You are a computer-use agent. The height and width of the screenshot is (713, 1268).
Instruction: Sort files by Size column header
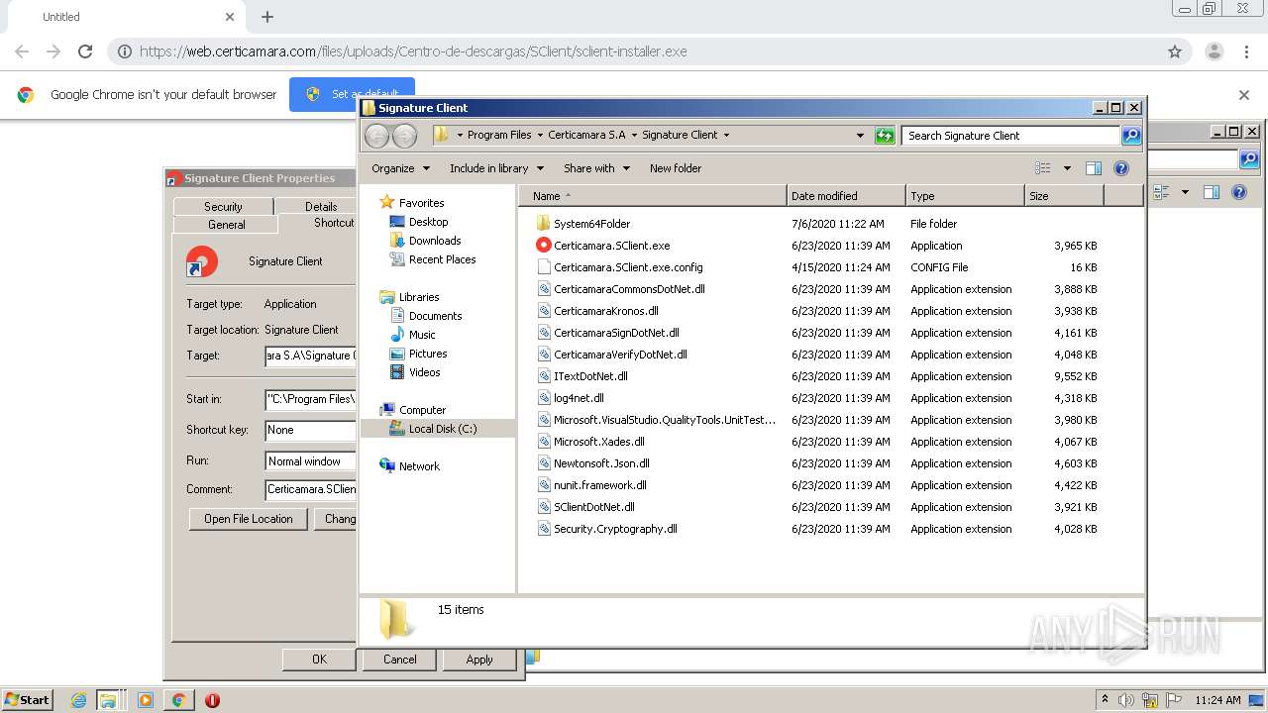(1064, 196)
